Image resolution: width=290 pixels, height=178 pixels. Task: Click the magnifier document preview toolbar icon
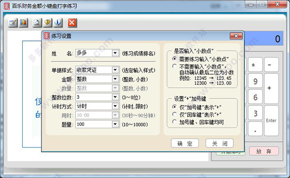[x=37, y=23]
